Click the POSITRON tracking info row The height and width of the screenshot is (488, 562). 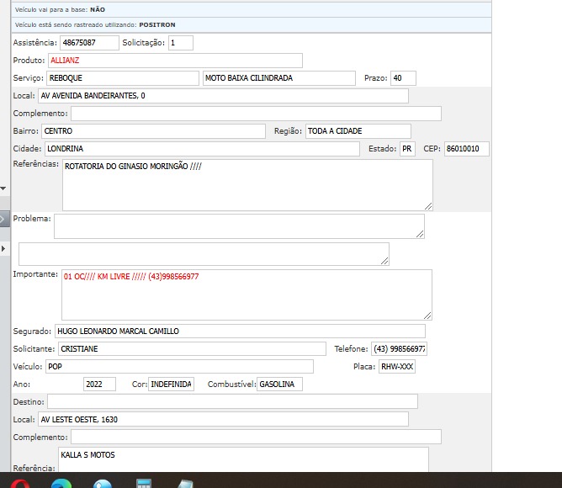pos(252,24)
